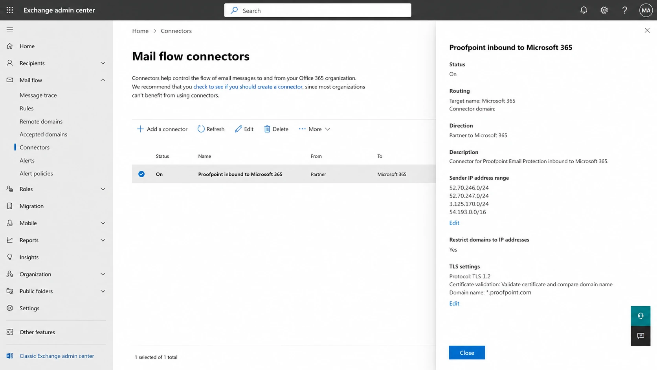Viewport: 657px width, 370px height.
Task: Sort by the Name column header
Action: 205,156
